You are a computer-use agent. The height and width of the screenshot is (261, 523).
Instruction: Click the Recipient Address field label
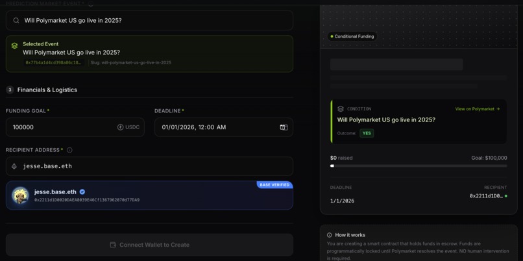click(32, 150)
